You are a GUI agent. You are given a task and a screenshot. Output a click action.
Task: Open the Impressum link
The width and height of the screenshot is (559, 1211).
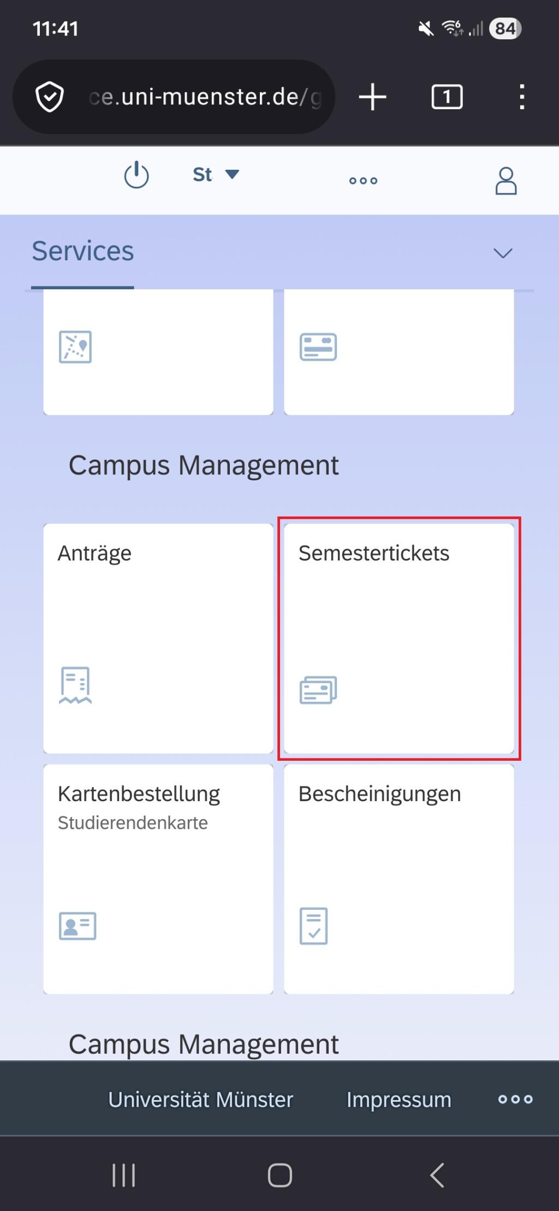click(399, 1100)
